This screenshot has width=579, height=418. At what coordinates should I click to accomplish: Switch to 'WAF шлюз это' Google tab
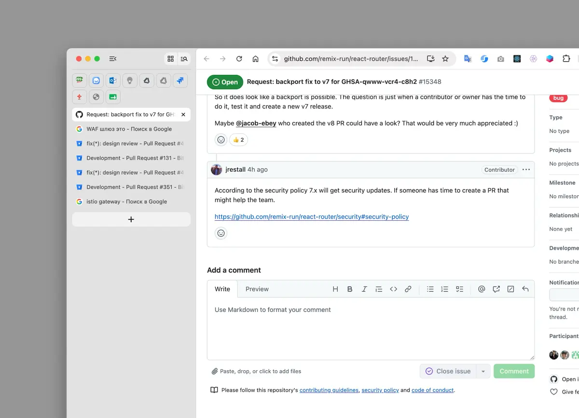click(131, 129)
